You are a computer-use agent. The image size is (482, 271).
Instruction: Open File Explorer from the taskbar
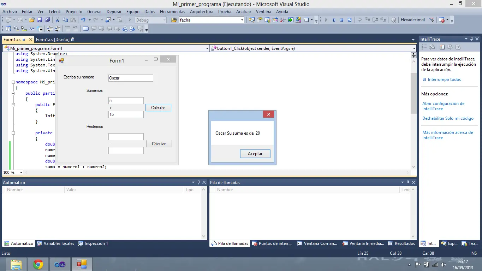coord(16,264)
